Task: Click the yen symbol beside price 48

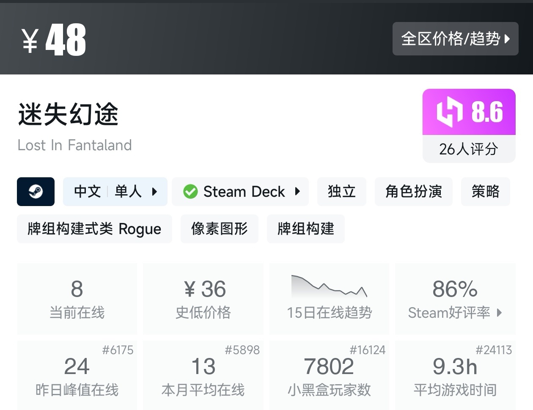Action: pos(30,41)
